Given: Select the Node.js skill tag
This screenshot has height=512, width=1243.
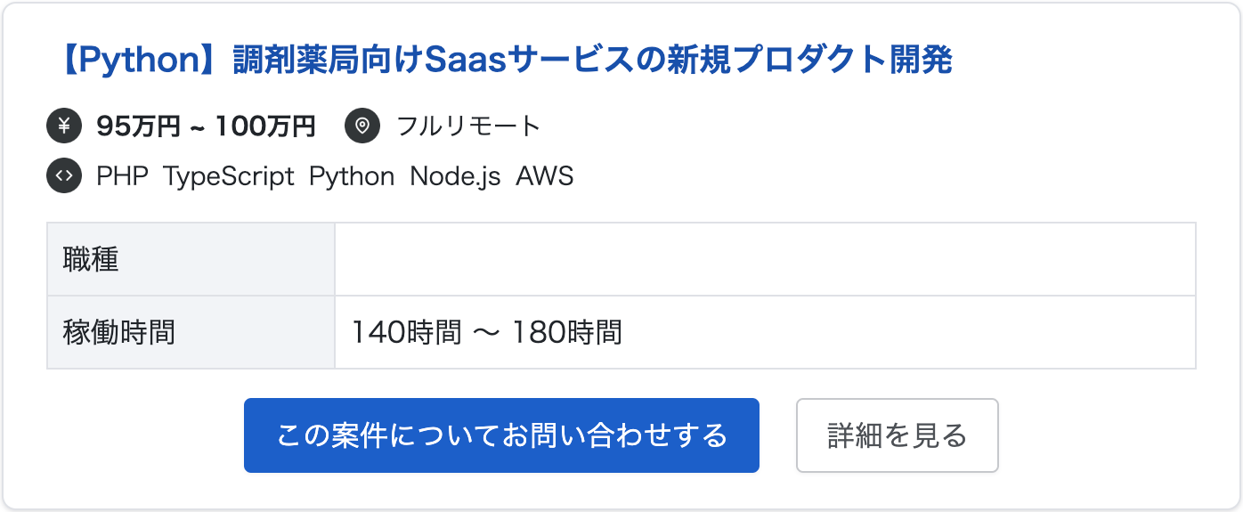Looking at the screenshot, I should click(455, 176).
